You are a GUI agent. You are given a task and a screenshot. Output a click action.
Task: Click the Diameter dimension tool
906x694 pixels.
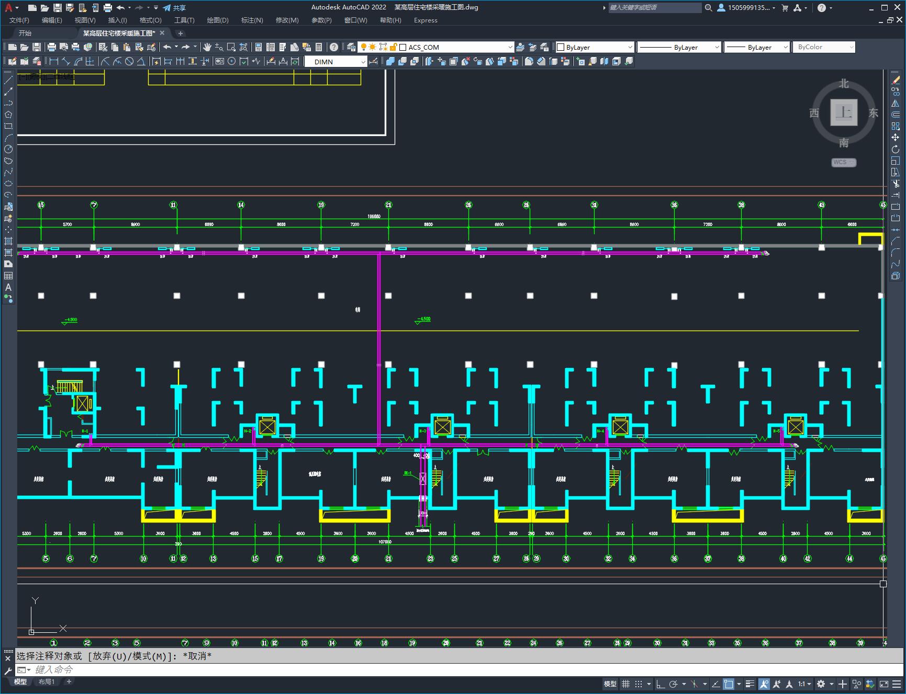[x=129, y=61]
